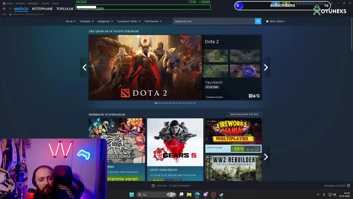The width and height of the screenshot is (353, 199).
Task: Open the WW2 Rebuilder game card
Action: pyautogui.click(x=233, y=168)
